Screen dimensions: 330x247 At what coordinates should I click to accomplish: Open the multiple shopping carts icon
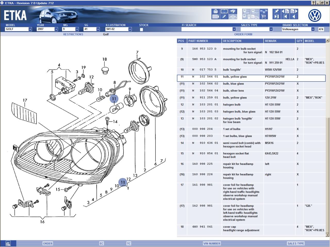click(263, 11)
